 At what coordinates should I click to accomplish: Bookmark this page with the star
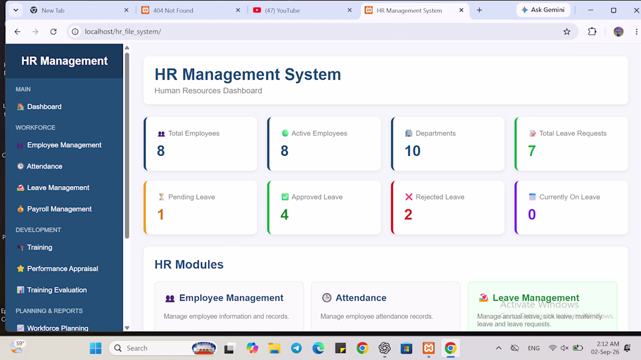[x=566, y=31]
